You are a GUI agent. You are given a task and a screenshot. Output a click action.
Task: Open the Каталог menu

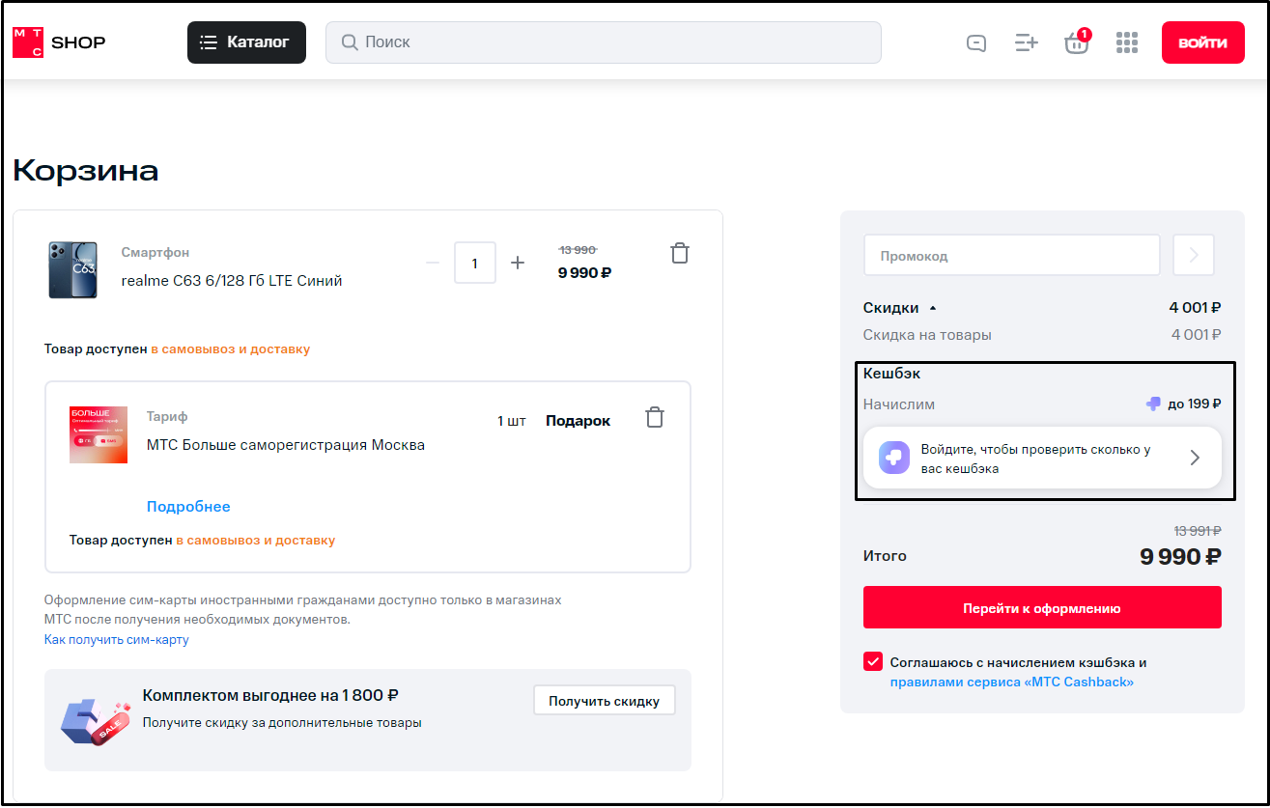(246, 42)
